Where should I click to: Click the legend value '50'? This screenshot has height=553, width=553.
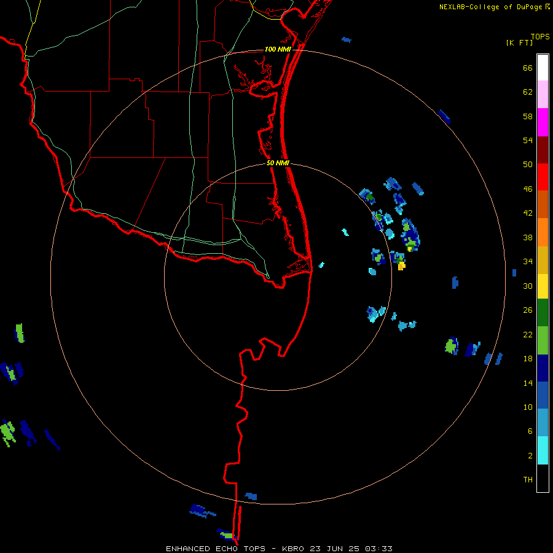pos(528,164)
